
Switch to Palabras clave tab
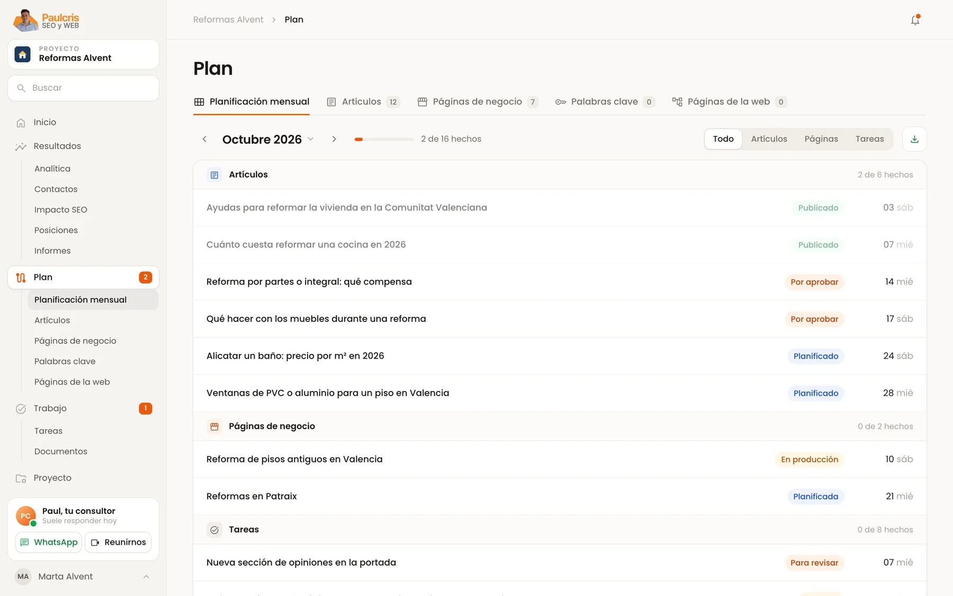[605, 102]
